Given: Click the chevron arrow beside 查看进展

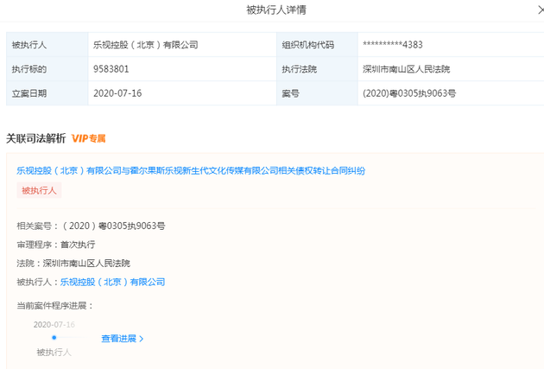Looking at the screenshot, I should (142, 339).
